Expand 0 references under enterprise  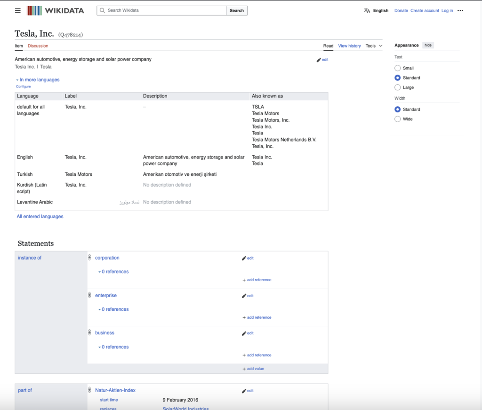113,309
